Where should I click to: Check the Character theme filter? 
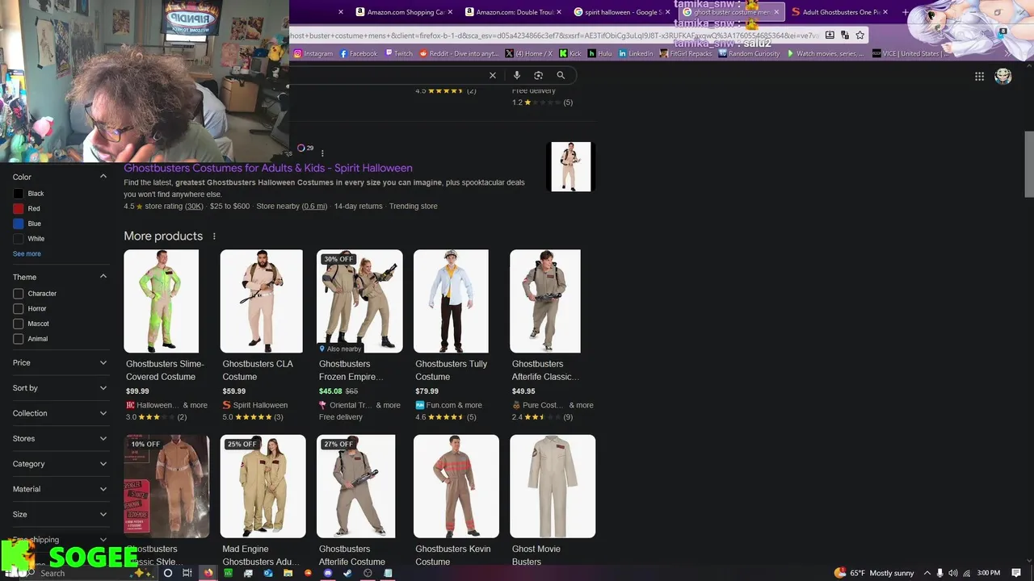19,294
